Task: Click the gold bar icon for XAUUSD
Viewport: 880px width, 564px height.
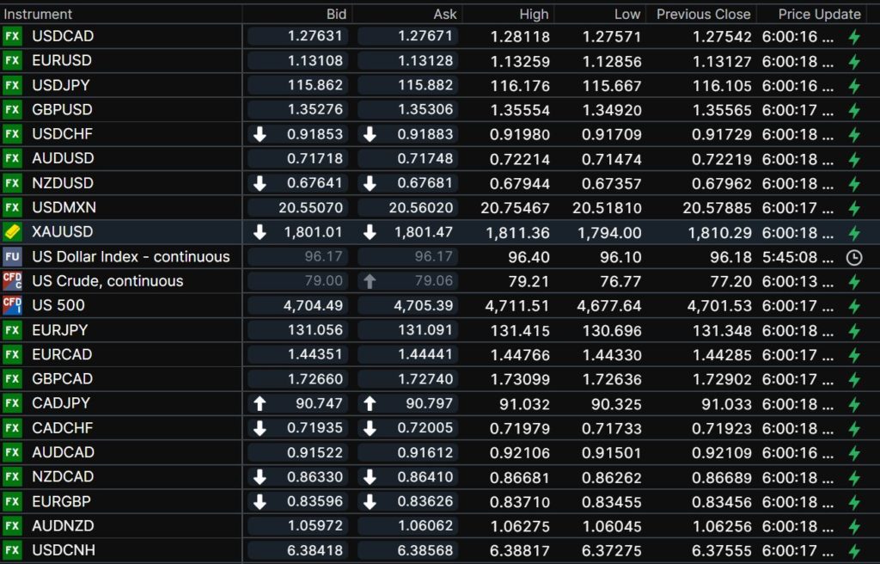Action: click(x=12, y=232)
